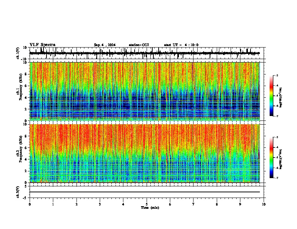Click the "ch.3(V)" axis label
This screenshot has width=297, height=229.
coord(18,192)
